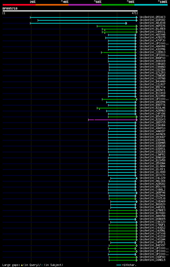Select the BP095718 query name
170x267 pixels.
tap(10, 9)
